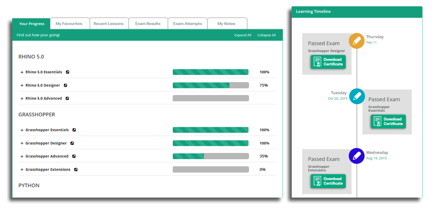
Task: Click the 75% value for Rhino 5.0 Designer
Action: click(264, 85)
